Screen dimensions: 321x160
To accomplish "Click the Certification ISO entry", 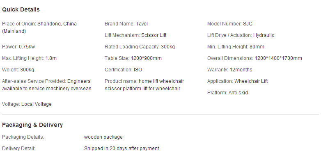I will tap(123, 70).
